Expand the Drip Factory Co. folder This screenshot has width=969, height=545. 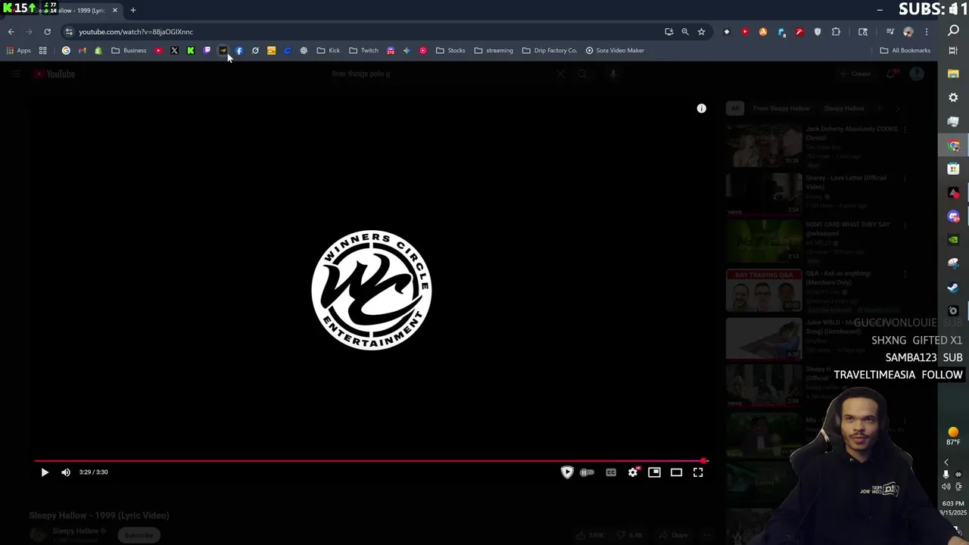[550, 51]
